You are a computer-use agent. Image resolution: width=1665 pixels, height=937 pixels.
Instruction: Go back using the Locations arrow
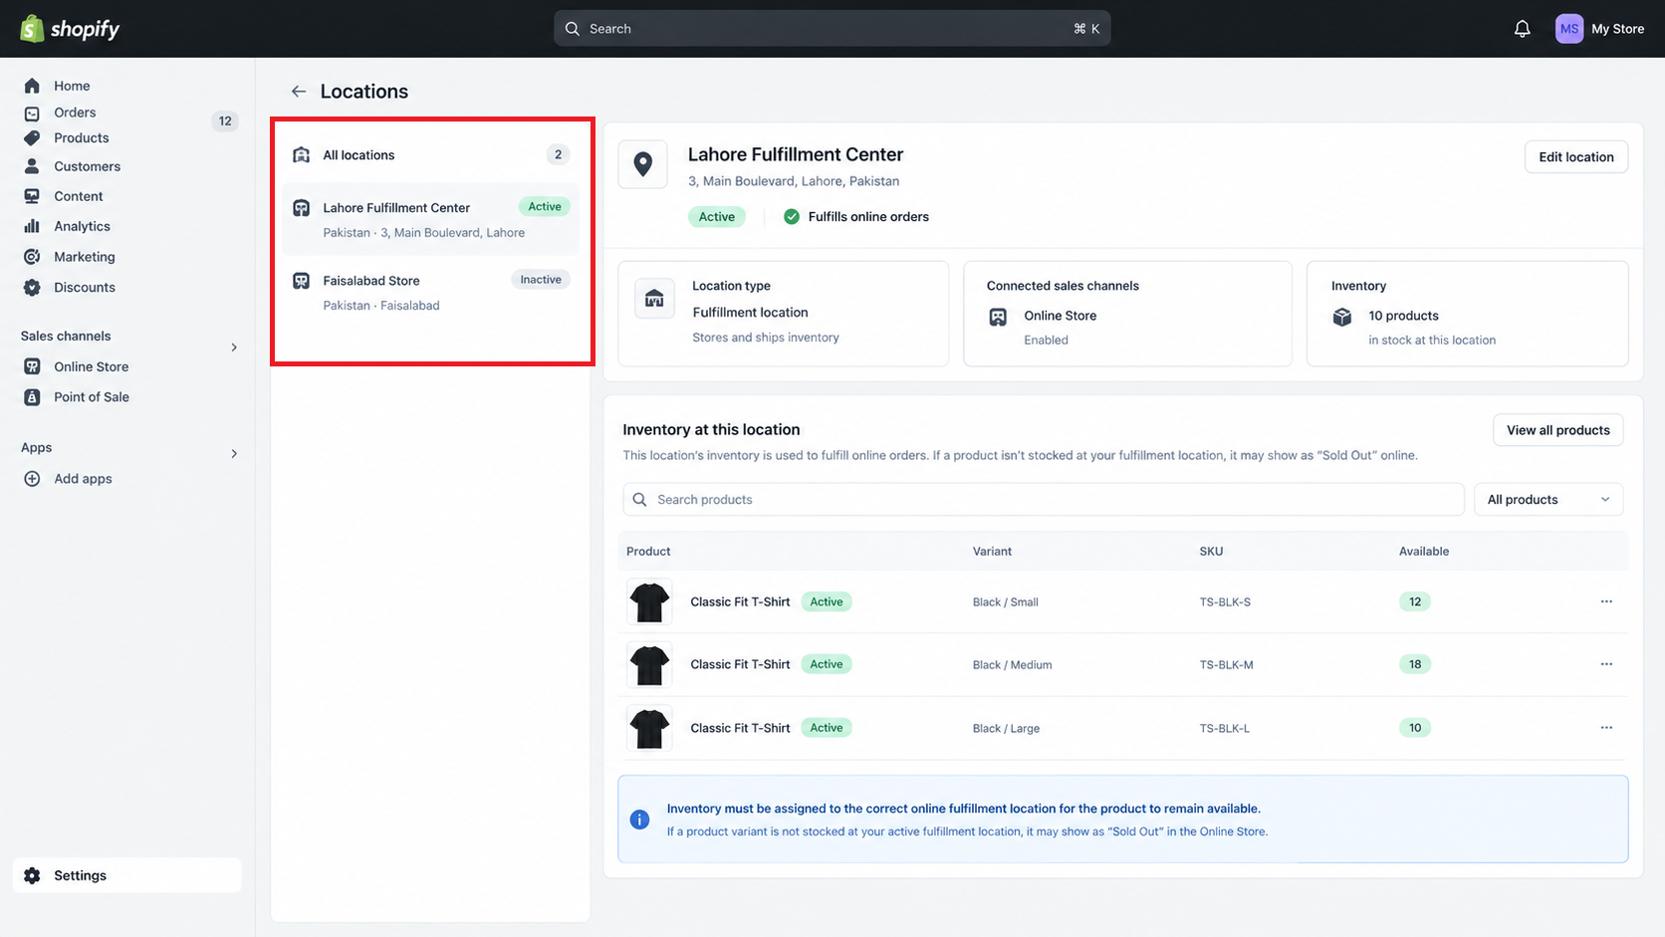tap(298, 92)
